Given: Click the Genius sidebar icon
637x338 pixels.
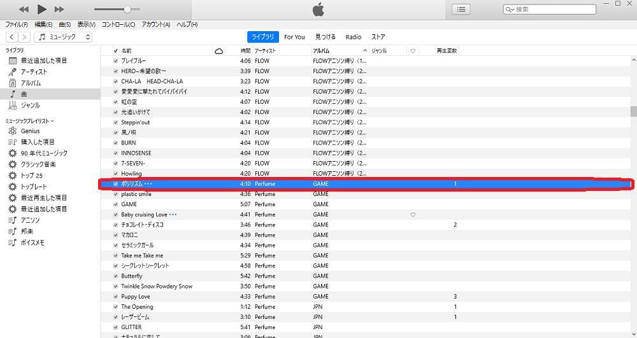Looking at the screenshot, I should [13, 131].
